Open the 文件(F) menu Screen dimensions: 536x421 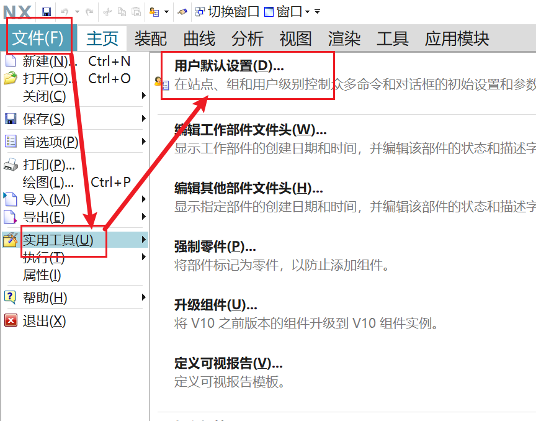pos(38,38)
